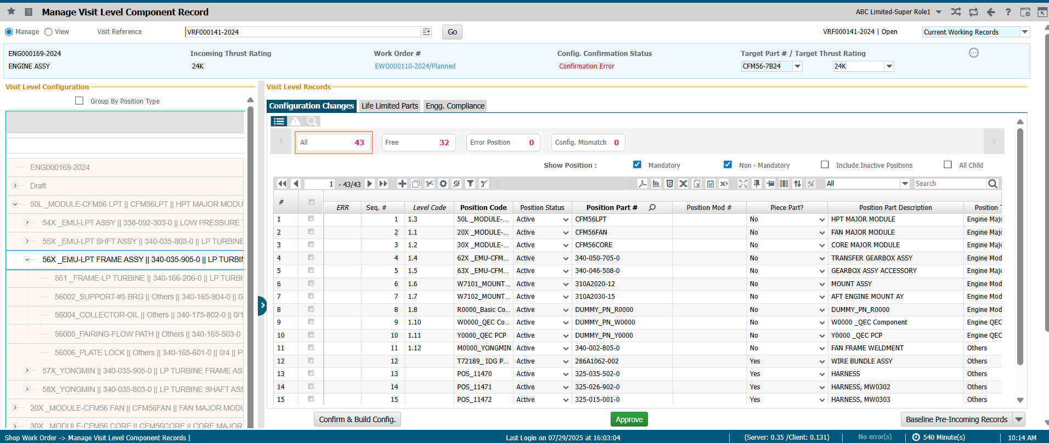Click the add row plus icon
1049x443 pixels.
pos(402,184)
